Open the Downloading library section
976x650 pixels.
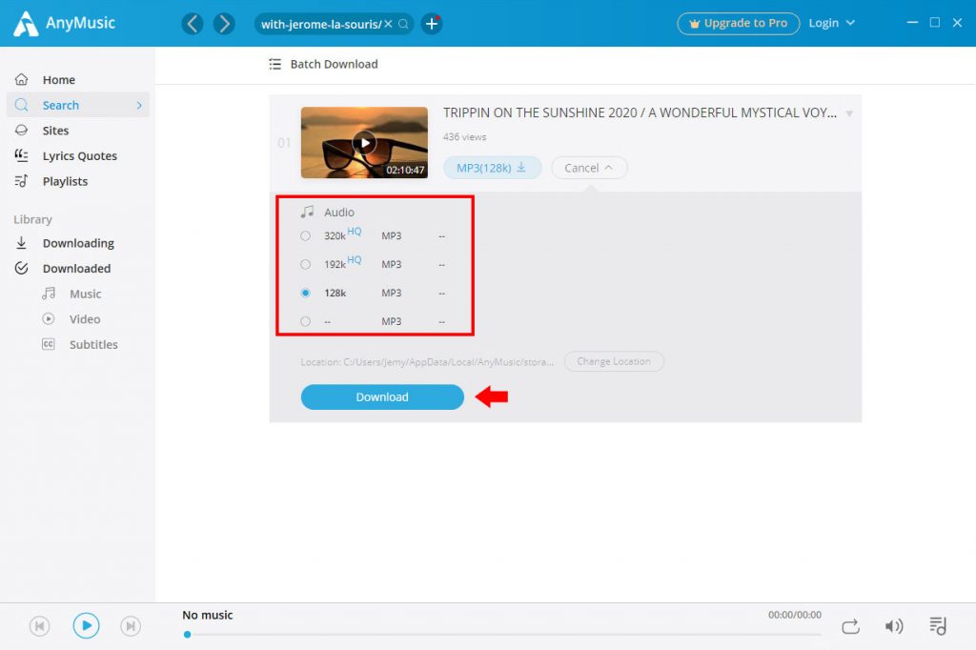coord(78,243)
